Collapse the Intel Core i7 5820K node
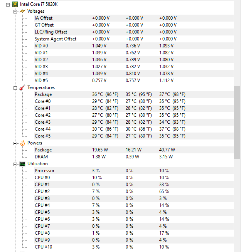This screenshot has height=252, width=241. [x=8, y=4]
